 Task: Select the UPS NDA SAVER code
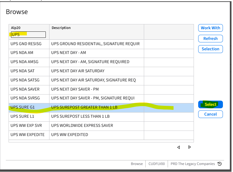click(x=25, y=89)
